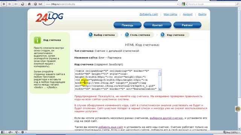Click the page vertical scrollbar down arrow
This screenshot has width=241, height=135.
[239, 129]
